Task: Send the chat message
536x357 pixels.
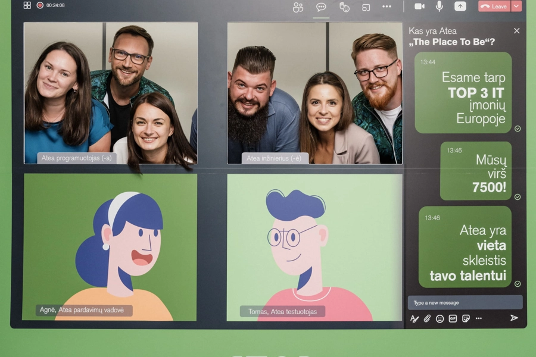Action: click(514, 318)
